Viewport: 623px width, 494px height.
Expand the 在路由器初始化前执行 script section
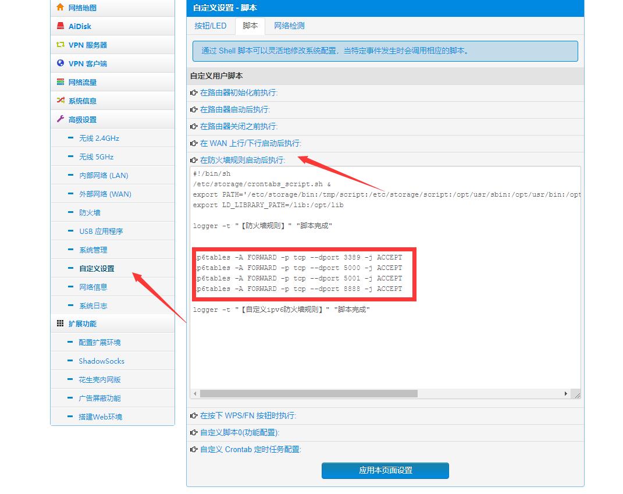(238, 93)
